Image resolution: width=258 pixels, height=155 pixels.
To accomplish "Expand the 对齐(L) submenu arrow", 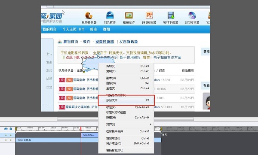I will 150,125.
